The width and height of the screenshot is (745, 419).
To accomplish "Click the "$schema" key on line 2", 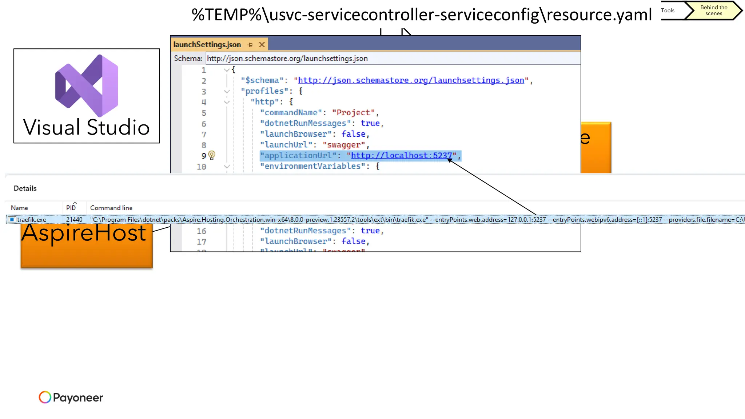I will coord(262,80).
